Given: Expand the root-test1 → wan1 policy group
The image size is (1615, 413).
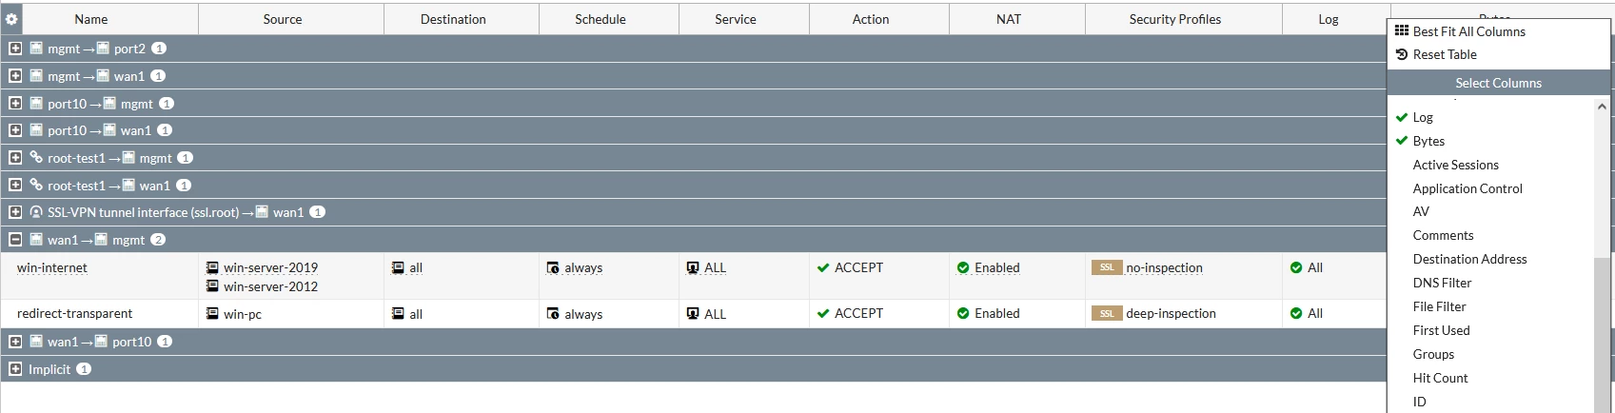Looking at the screenshot, I should [x=15, y=185].
